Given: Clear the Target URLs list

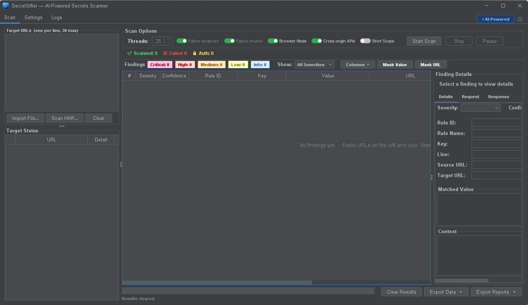Looking at the screenshot, I should tap(99, 118).
